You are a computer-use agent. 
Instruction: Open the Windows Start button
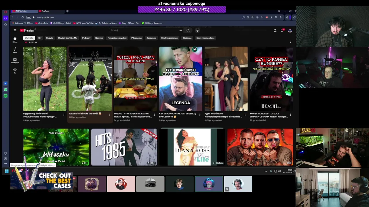(6, 171)
